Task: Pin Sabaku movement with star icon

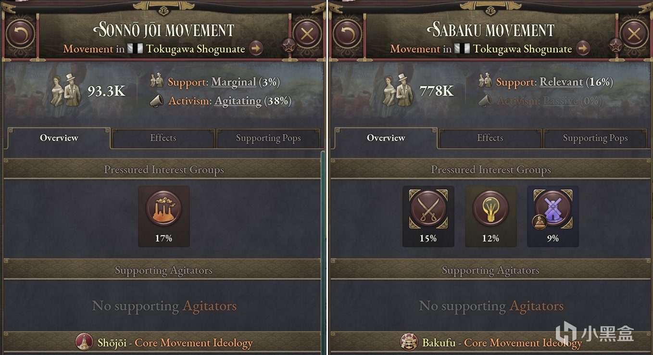Action: [615, 46]
